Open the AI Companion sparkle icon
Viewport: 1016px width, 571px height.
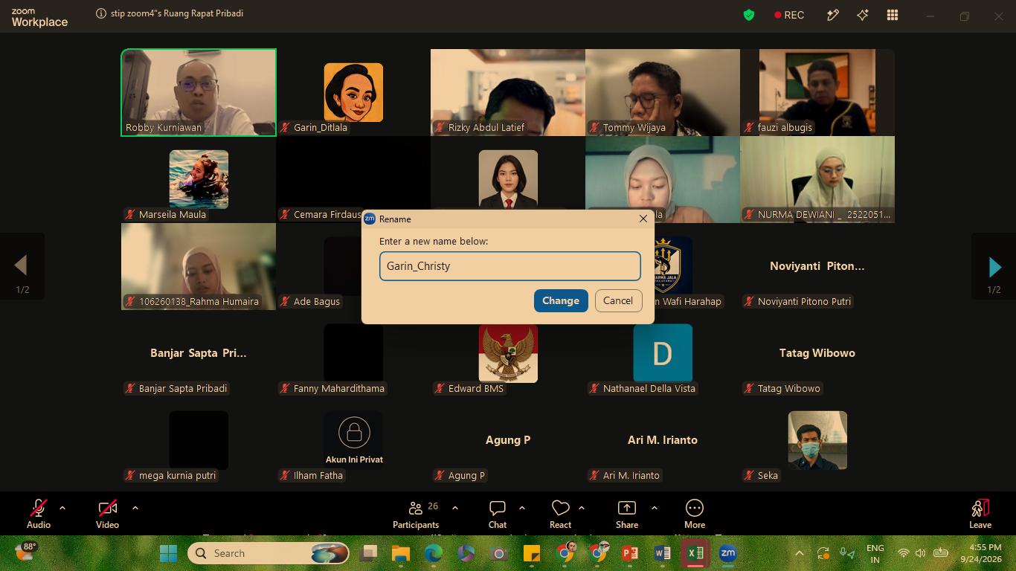pyautogui.click(x=863, y=15)
